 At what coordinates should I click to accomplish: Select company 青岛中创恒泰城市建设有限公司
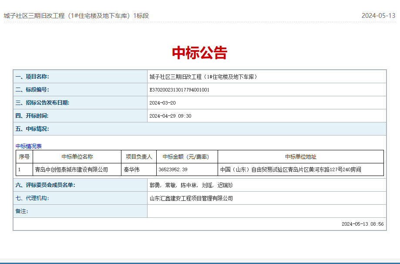coord(71,169)
